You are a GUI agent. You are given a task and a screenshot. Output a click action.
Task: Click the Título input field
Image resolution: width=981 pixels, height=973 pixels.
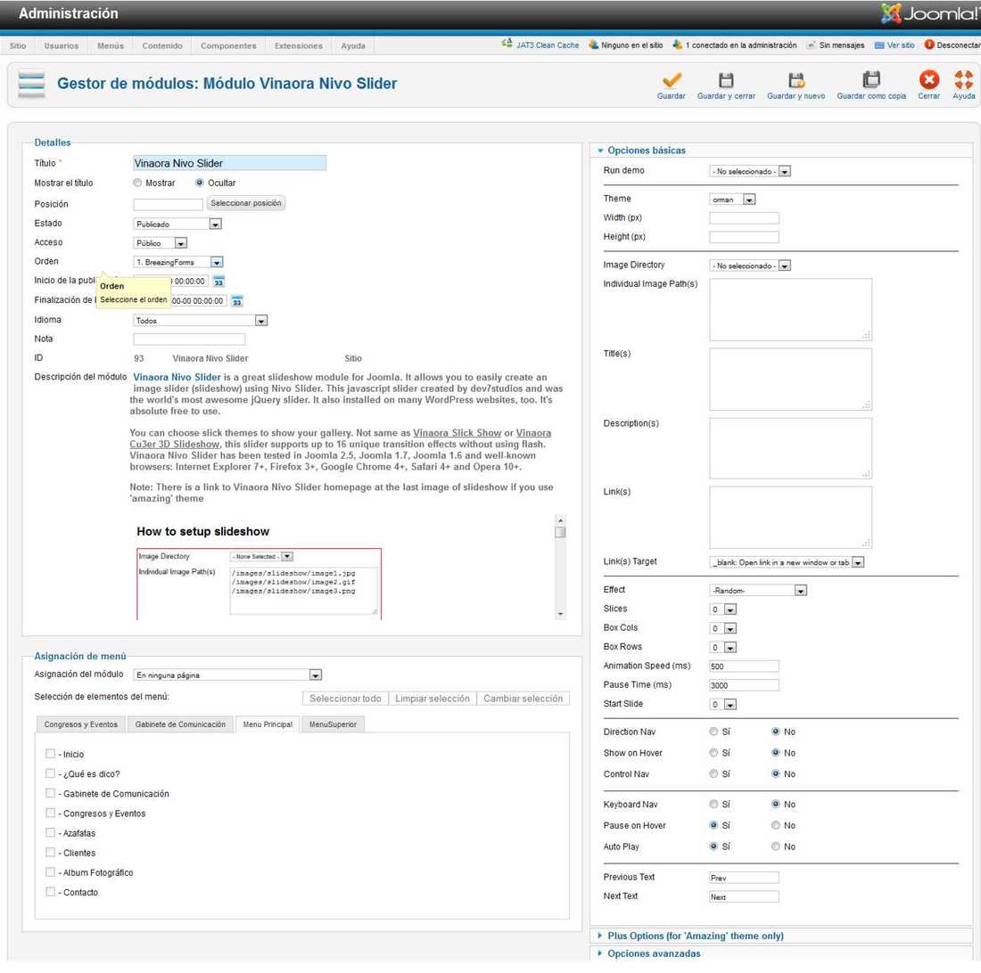coord(229,164)
